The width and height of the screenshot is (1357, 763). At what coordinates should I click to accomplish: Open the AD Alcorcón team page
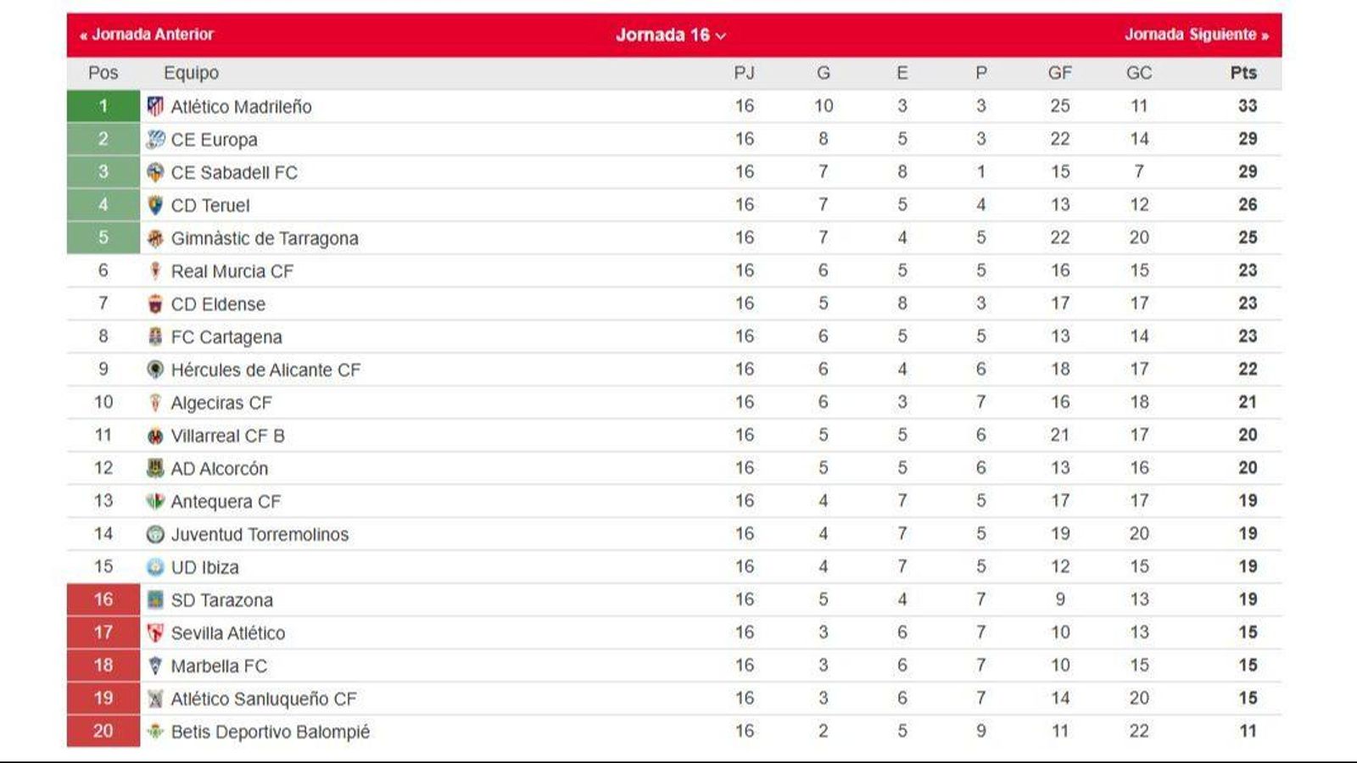click(x=216, y=468)
